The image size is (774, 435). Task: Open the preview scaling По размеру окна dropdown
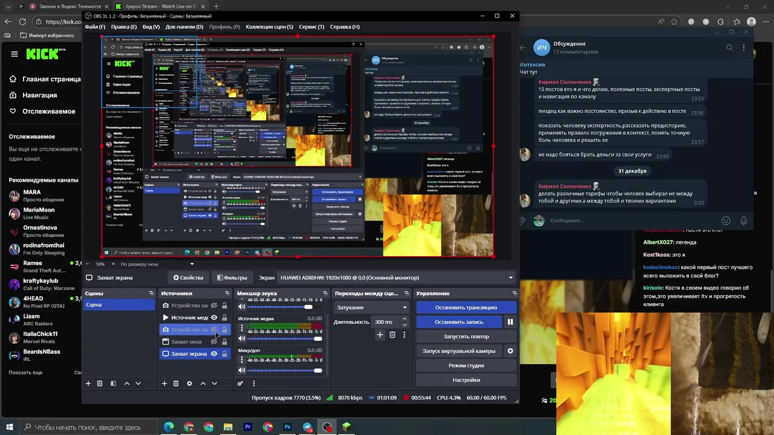[x=157, y=264]
